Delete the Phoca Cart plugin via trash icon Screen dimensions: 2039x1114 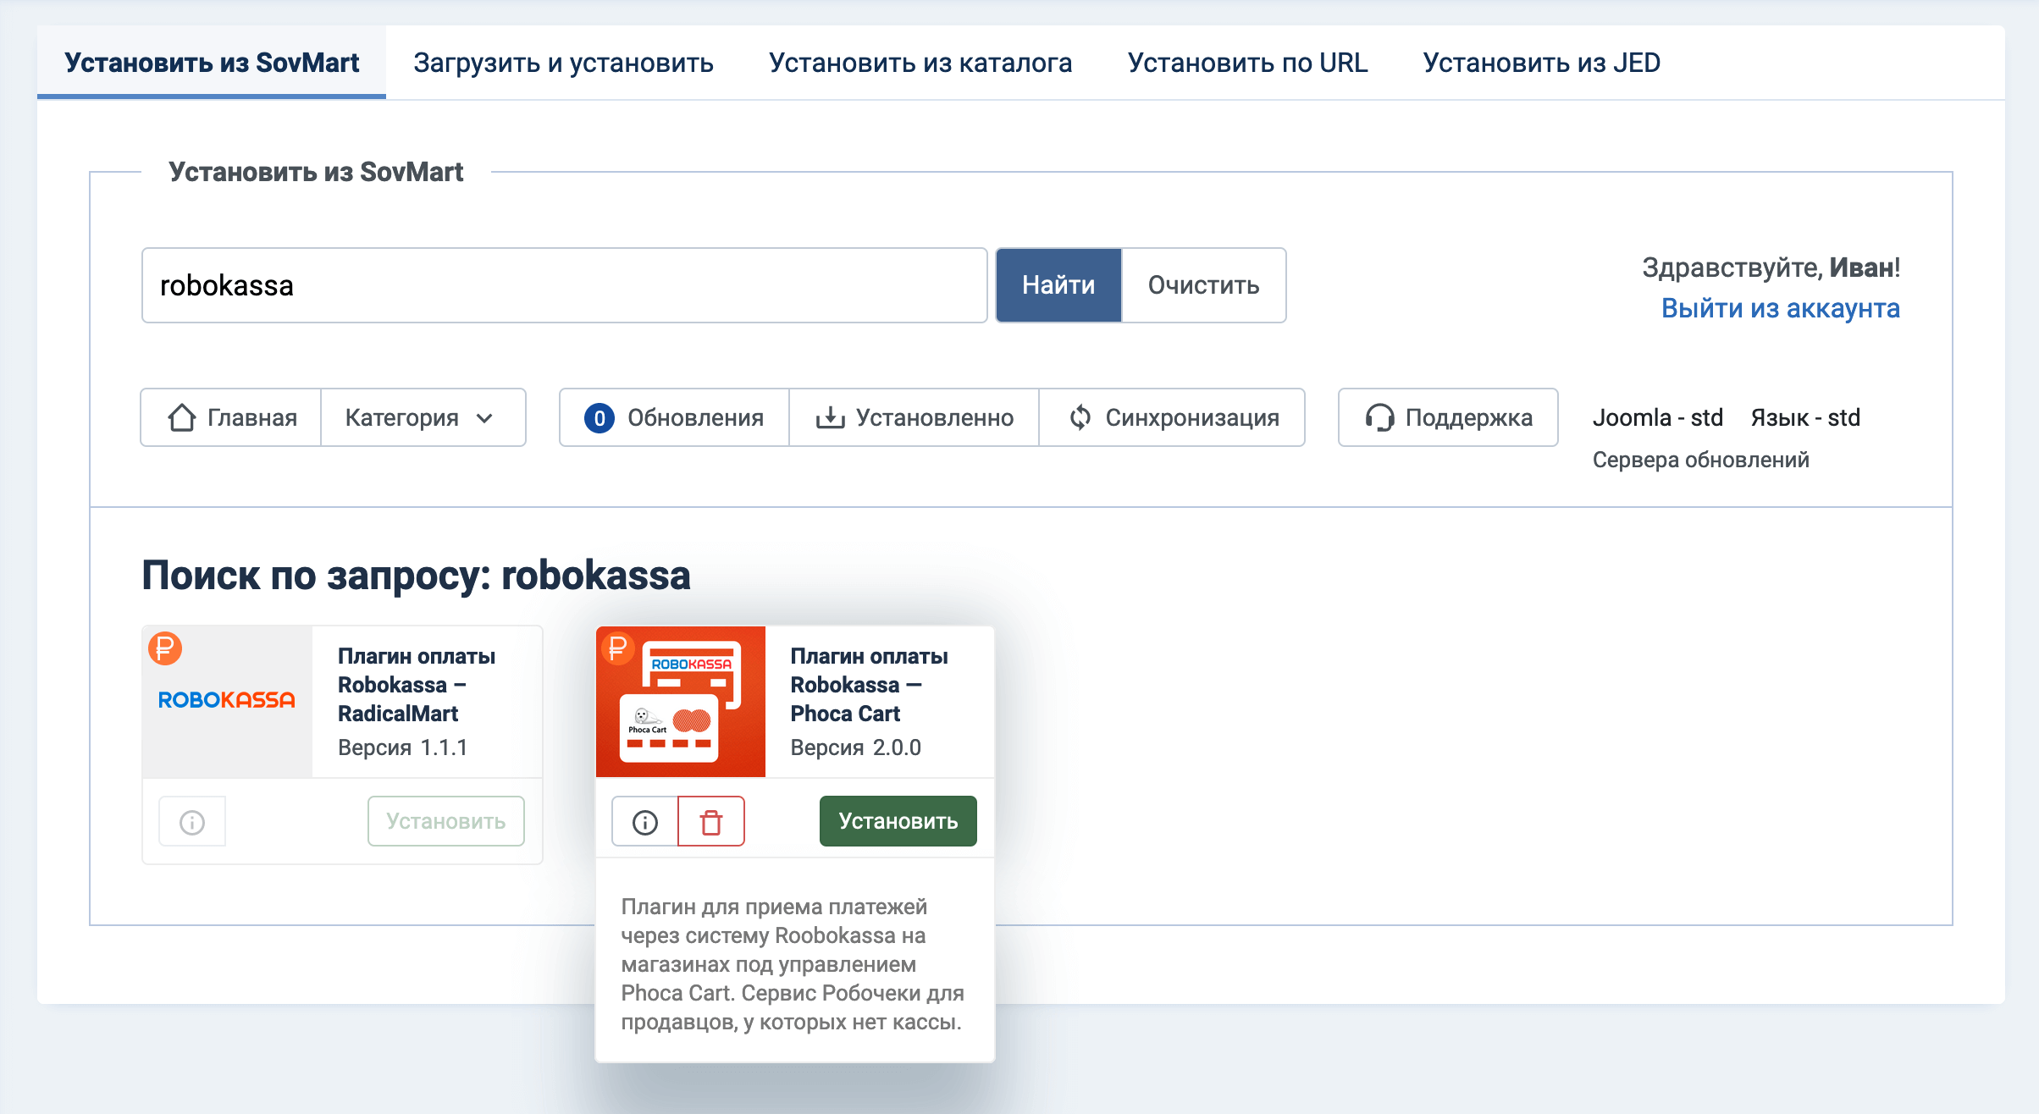(710, 820)
